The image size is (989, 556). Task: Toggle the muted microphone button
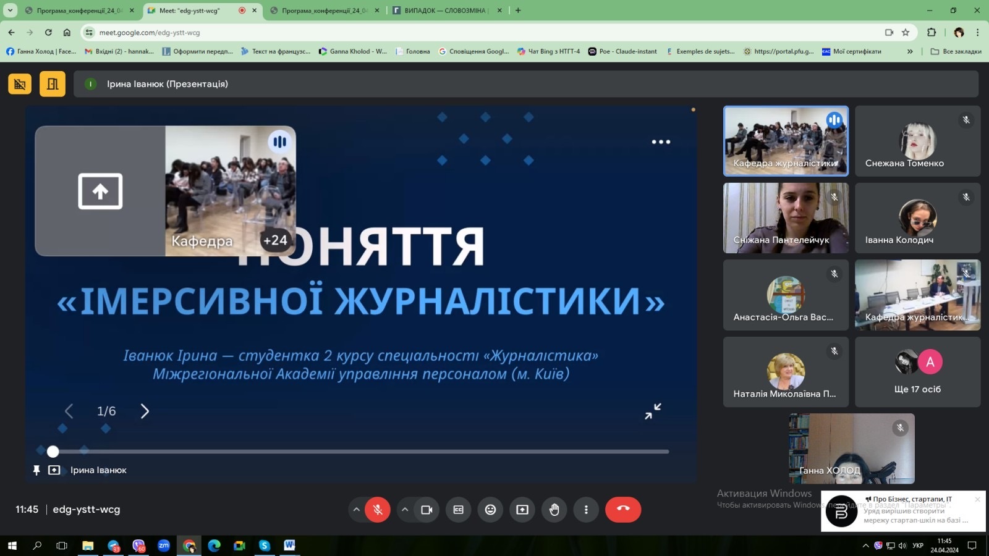378,510
